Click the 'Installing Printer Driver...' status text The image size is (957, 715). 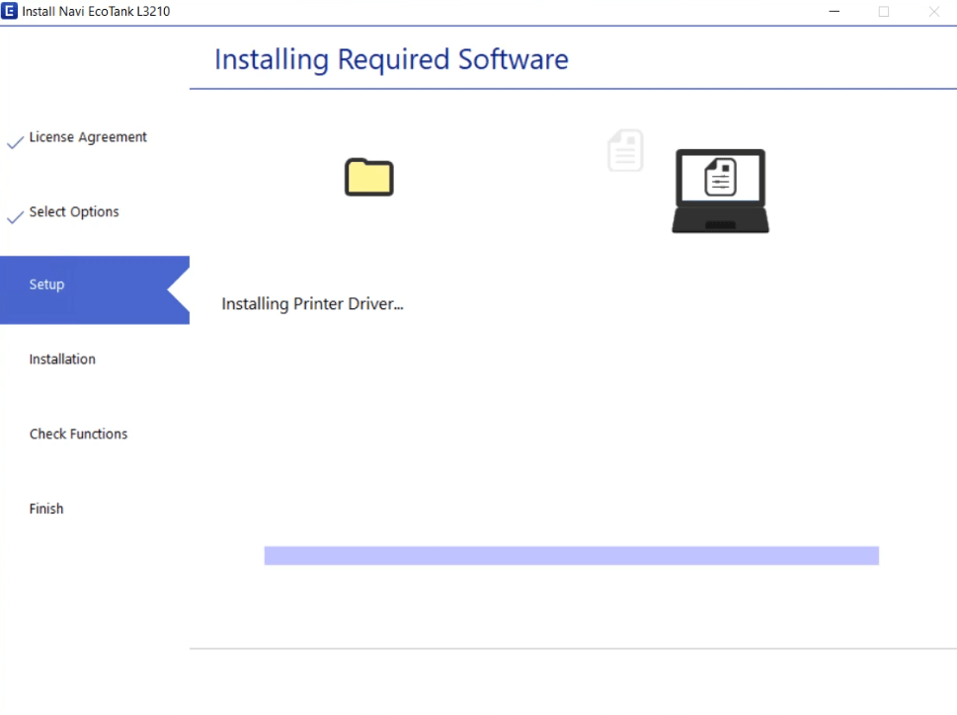312,304
